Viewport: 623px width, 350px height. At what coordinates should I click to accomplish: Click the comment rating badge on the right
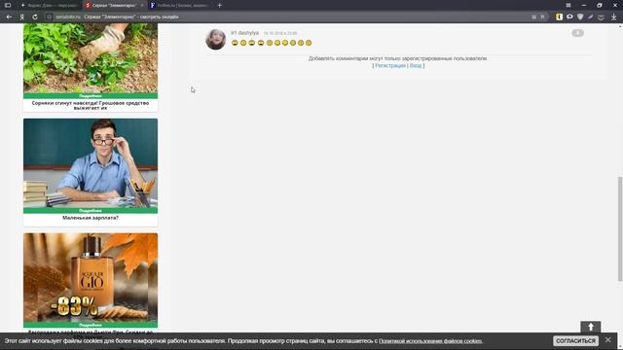pos(577,33)
